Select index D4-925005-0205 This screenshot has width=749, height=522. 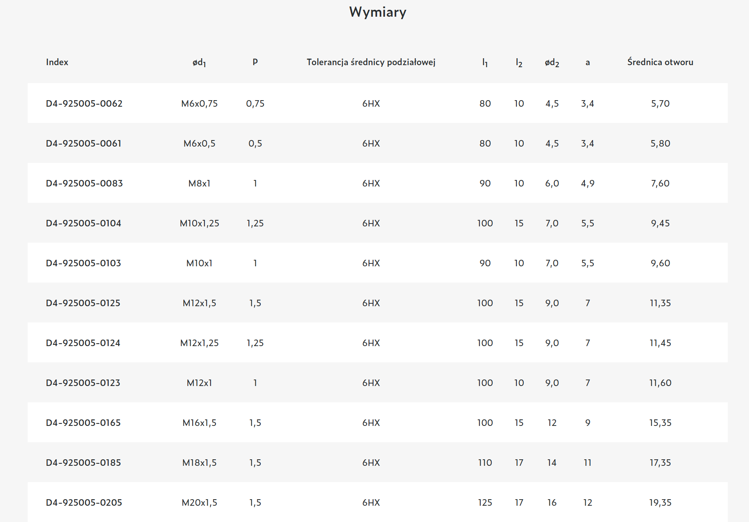coord(84,502)
